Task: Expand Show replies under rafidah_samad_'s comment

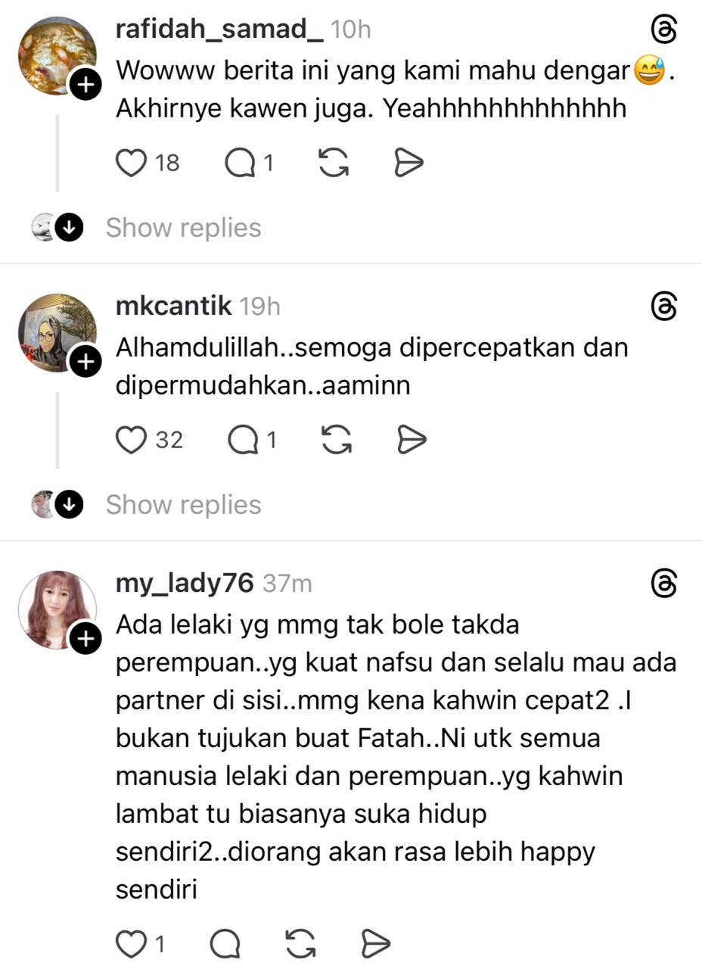Action: coord(183,227)
